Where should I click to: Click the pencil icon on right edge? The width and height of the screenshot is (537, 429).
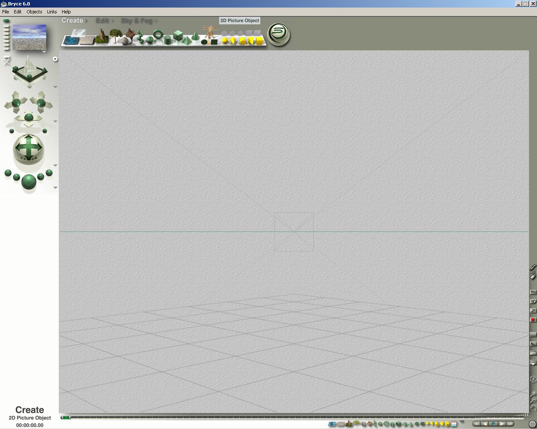(x=533, y=267)
